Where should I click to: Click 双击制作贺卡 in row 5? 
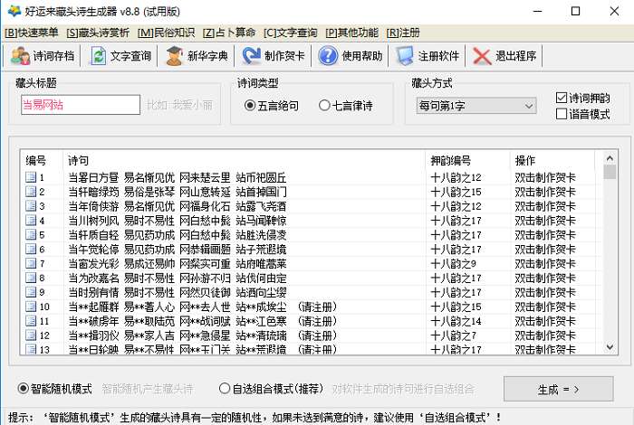coord(545,235)
